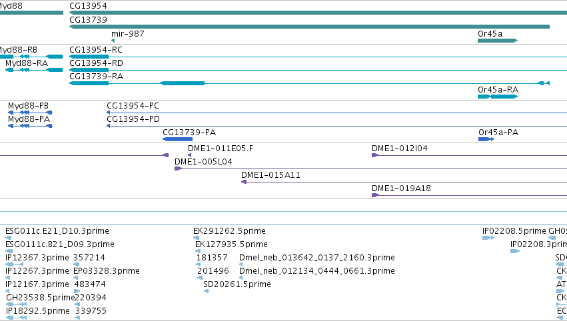Select the CG13739 gene span
The image size is (567, 321).
(x=309, y=27)
